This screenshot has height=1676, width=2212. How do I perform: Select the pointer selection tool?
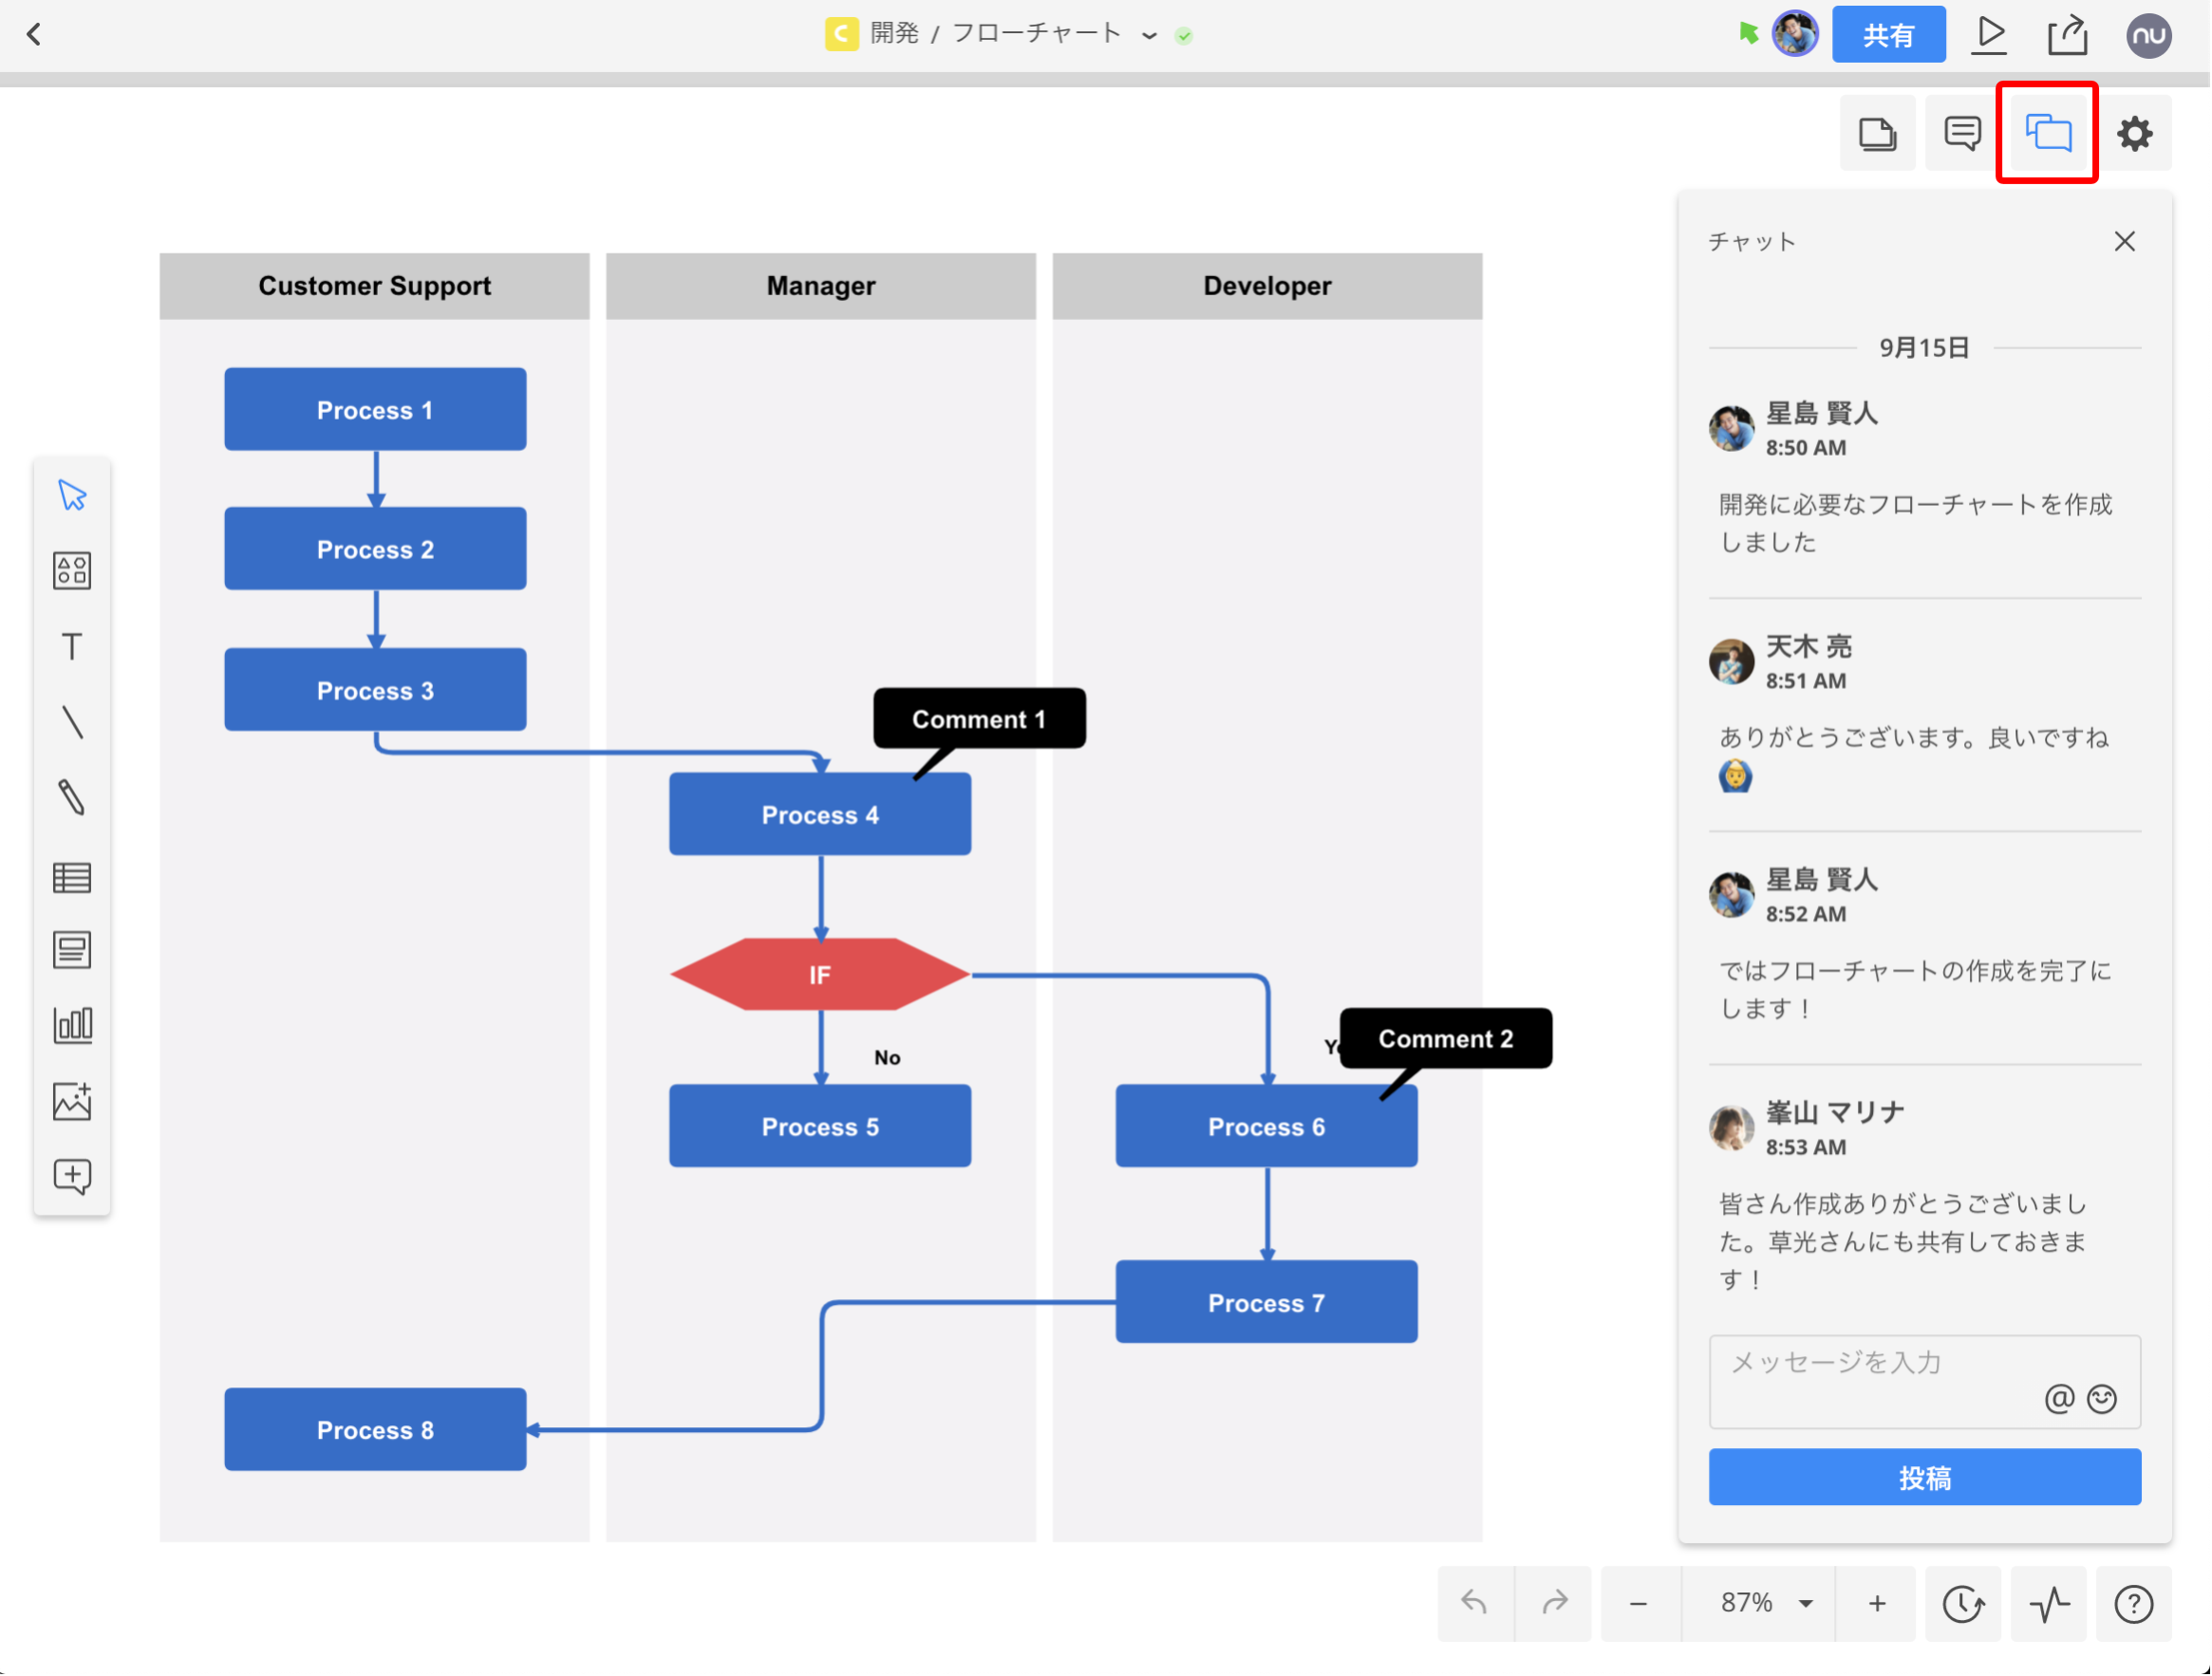tap(72, 495)
